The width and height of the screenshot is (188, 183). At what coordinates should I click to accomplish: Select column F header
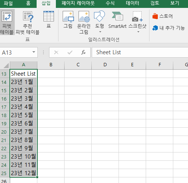[160, 65]
